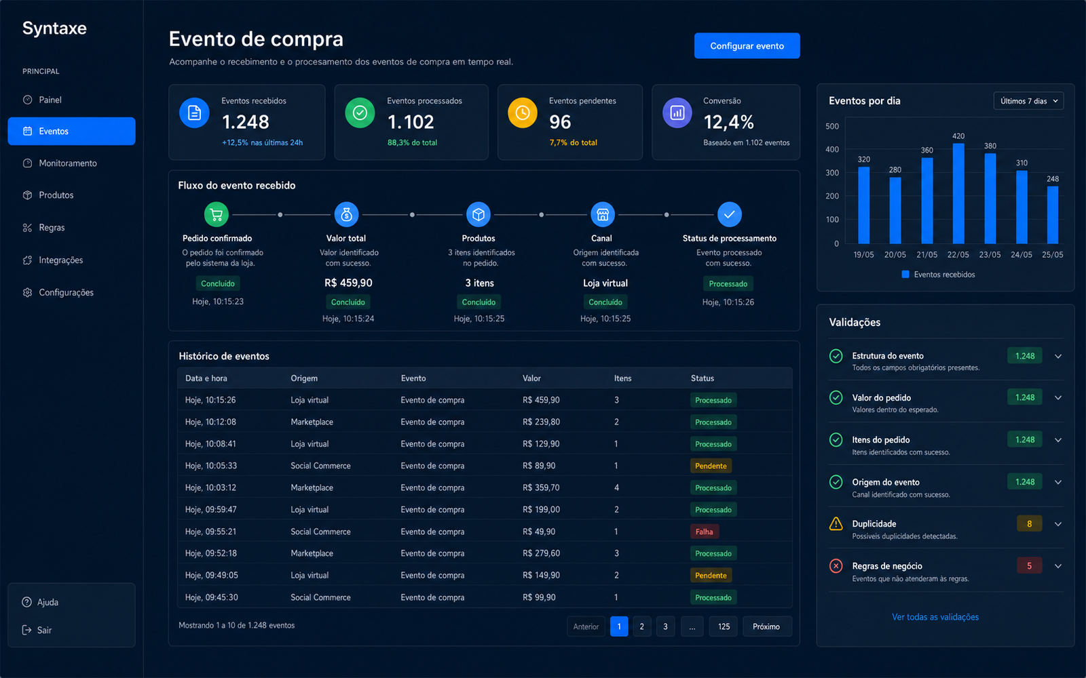1086x678 pixels.
Task: Click the pagination ellipsis button
Action: pos(692,626)
